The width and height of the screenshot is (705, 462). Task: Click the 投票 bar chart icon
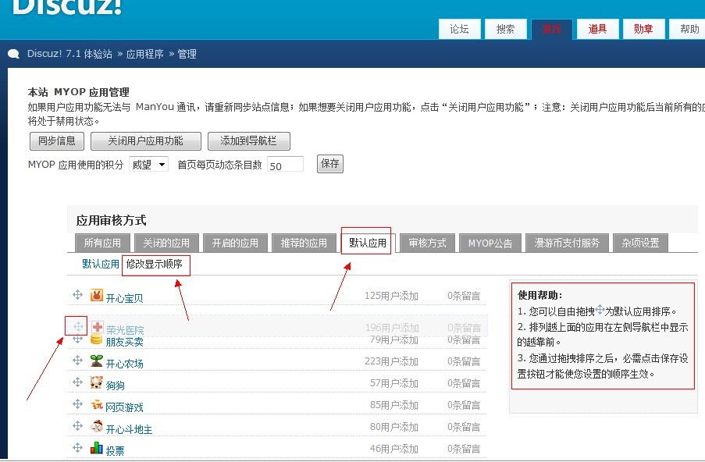[x=97, y=448]
